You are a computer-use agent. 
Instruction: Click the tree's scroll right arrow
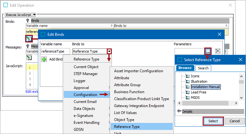coord(236,103)
